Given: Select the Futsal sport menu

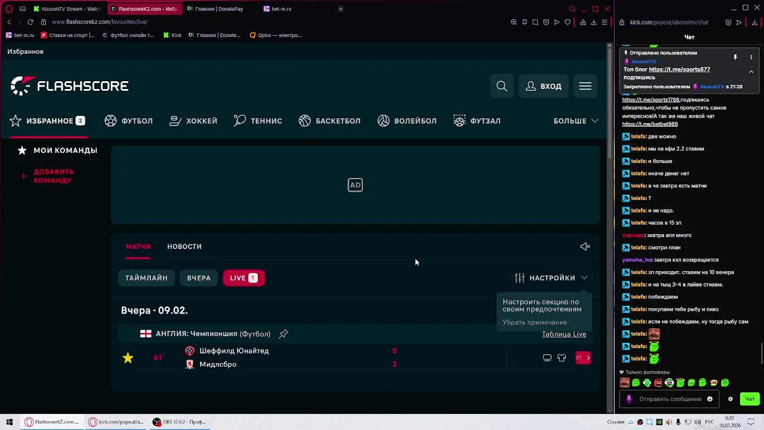Looking at the screenshot, I should (x=477, y=121).
